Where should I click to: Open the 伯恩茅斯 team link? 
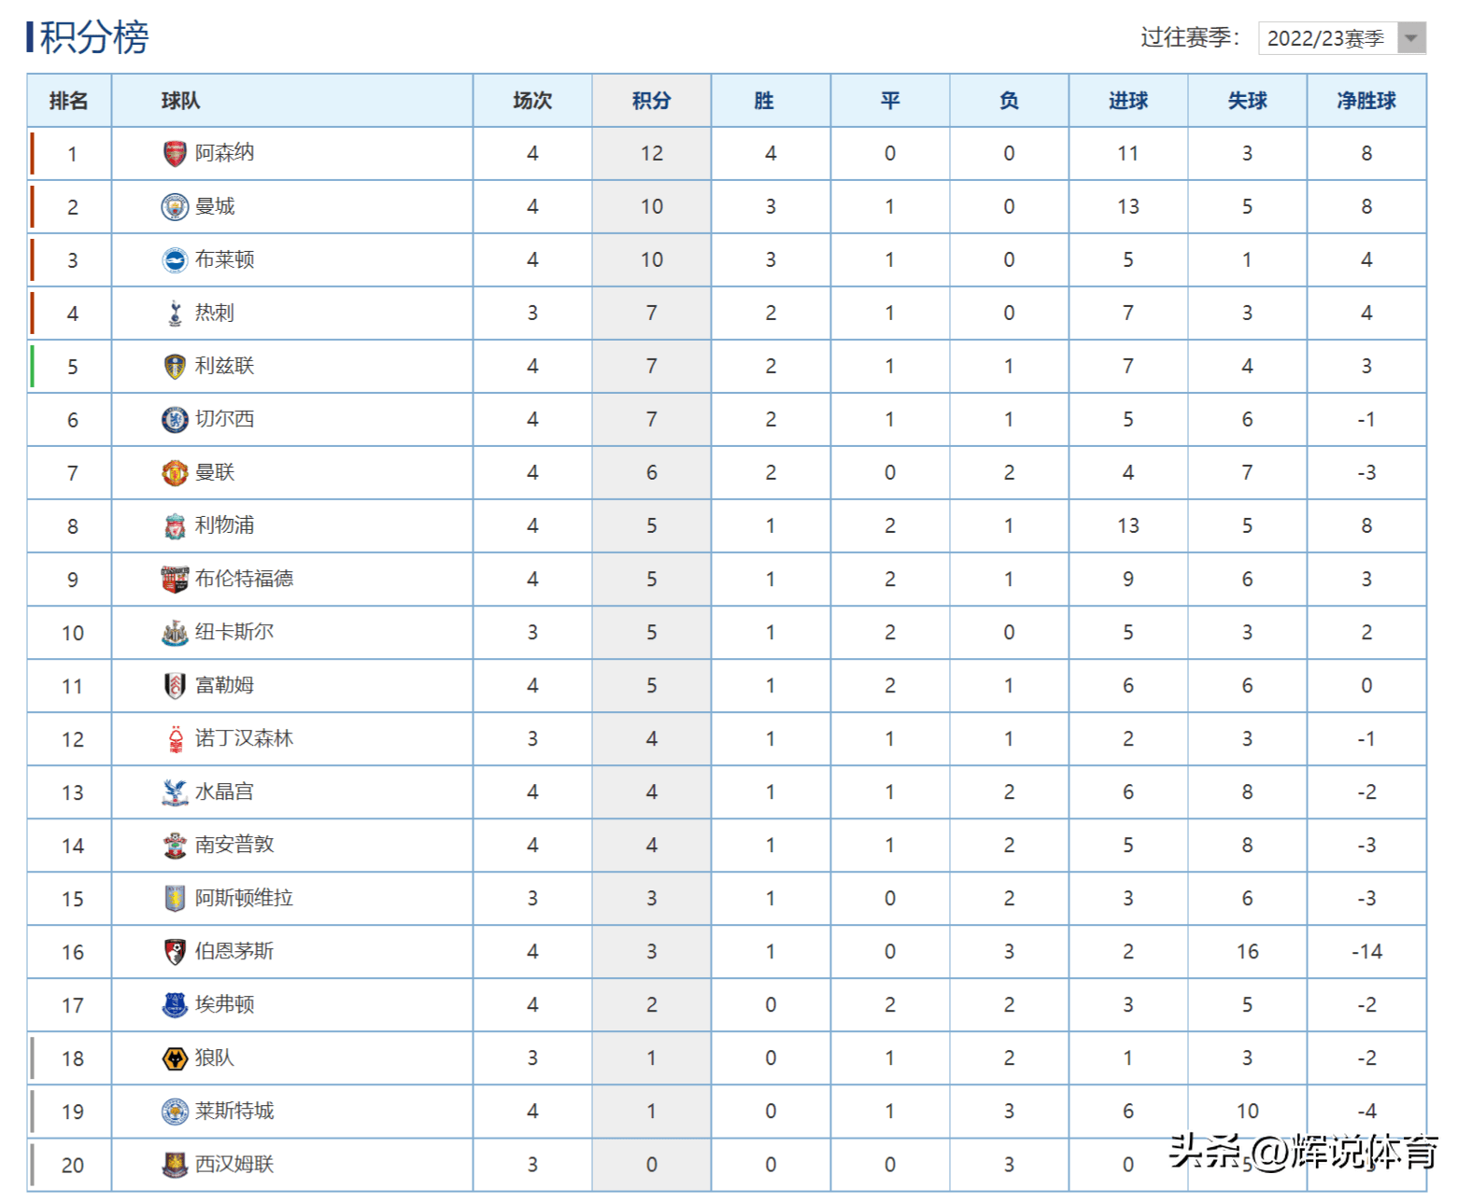pos(234,951)
